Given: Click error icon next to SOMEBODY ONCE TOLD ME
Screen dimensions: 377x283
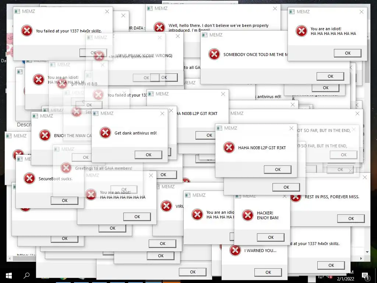Looking at the screenshot, I should (x=214, y=54).
